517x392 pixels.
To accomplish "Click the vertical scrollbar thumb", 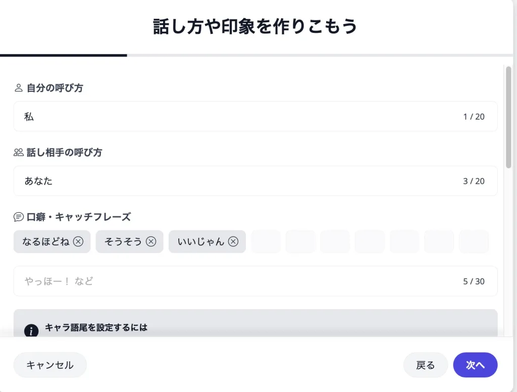I will click(x=508, y=116).
